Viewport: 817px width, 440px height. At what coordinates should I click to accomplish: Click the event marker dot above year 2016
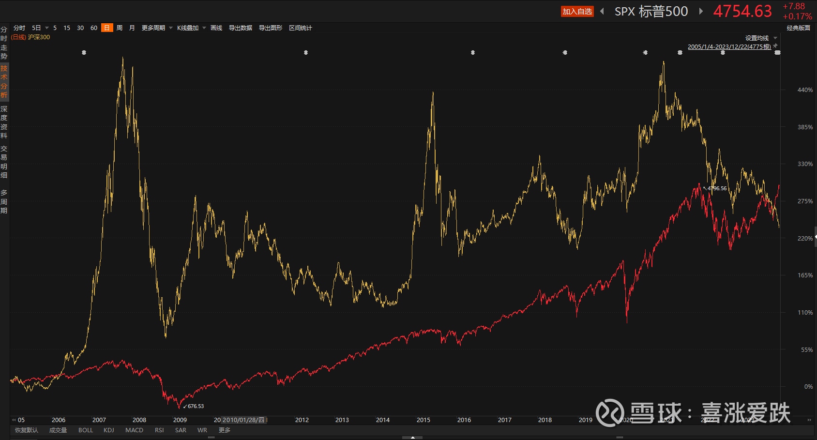click(x=473, y=52)
